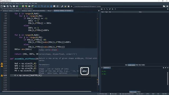Save the current file with the Save icon
Screen dimensions: 169x95
pyautogui.click(x=8, y=6)
